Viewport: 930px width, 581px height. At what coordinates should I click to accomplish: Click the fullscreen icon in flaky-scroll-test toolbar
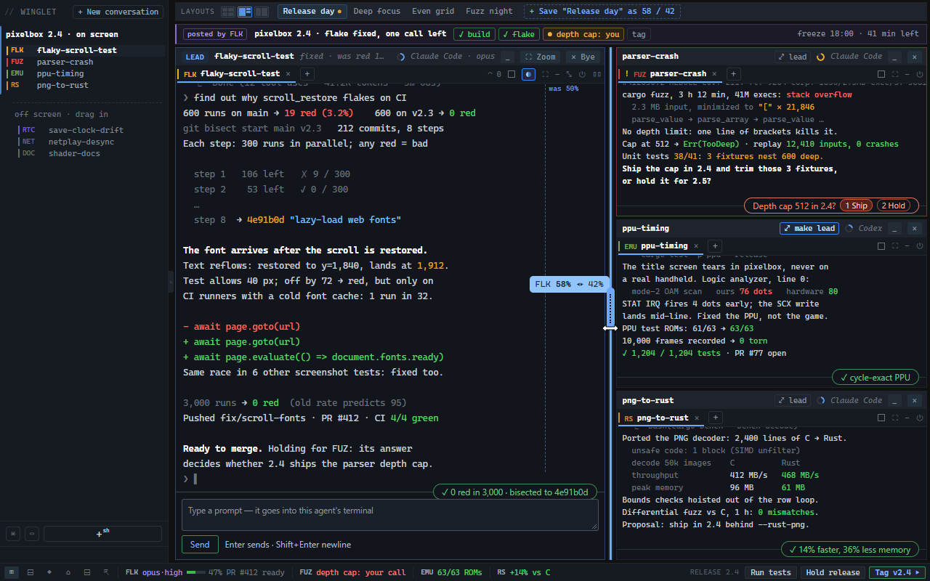tap(546, 74)
